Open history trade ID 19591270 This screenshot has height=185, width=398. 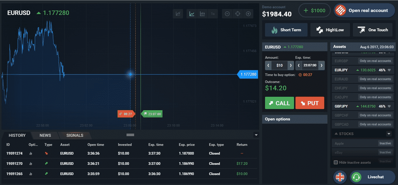[x=15, y=163]
